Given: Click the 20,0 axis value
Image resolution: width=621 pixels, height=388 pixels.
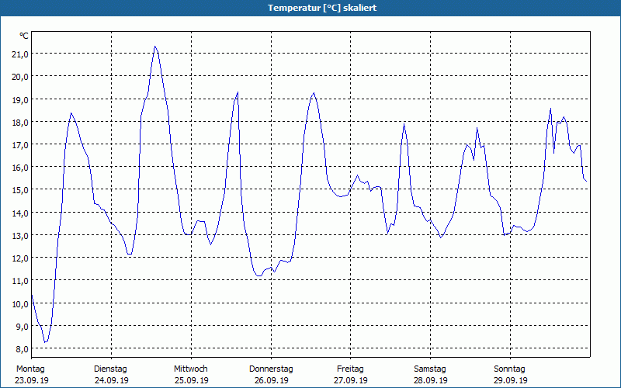Looking at the screenshot, I should [20, 77].
